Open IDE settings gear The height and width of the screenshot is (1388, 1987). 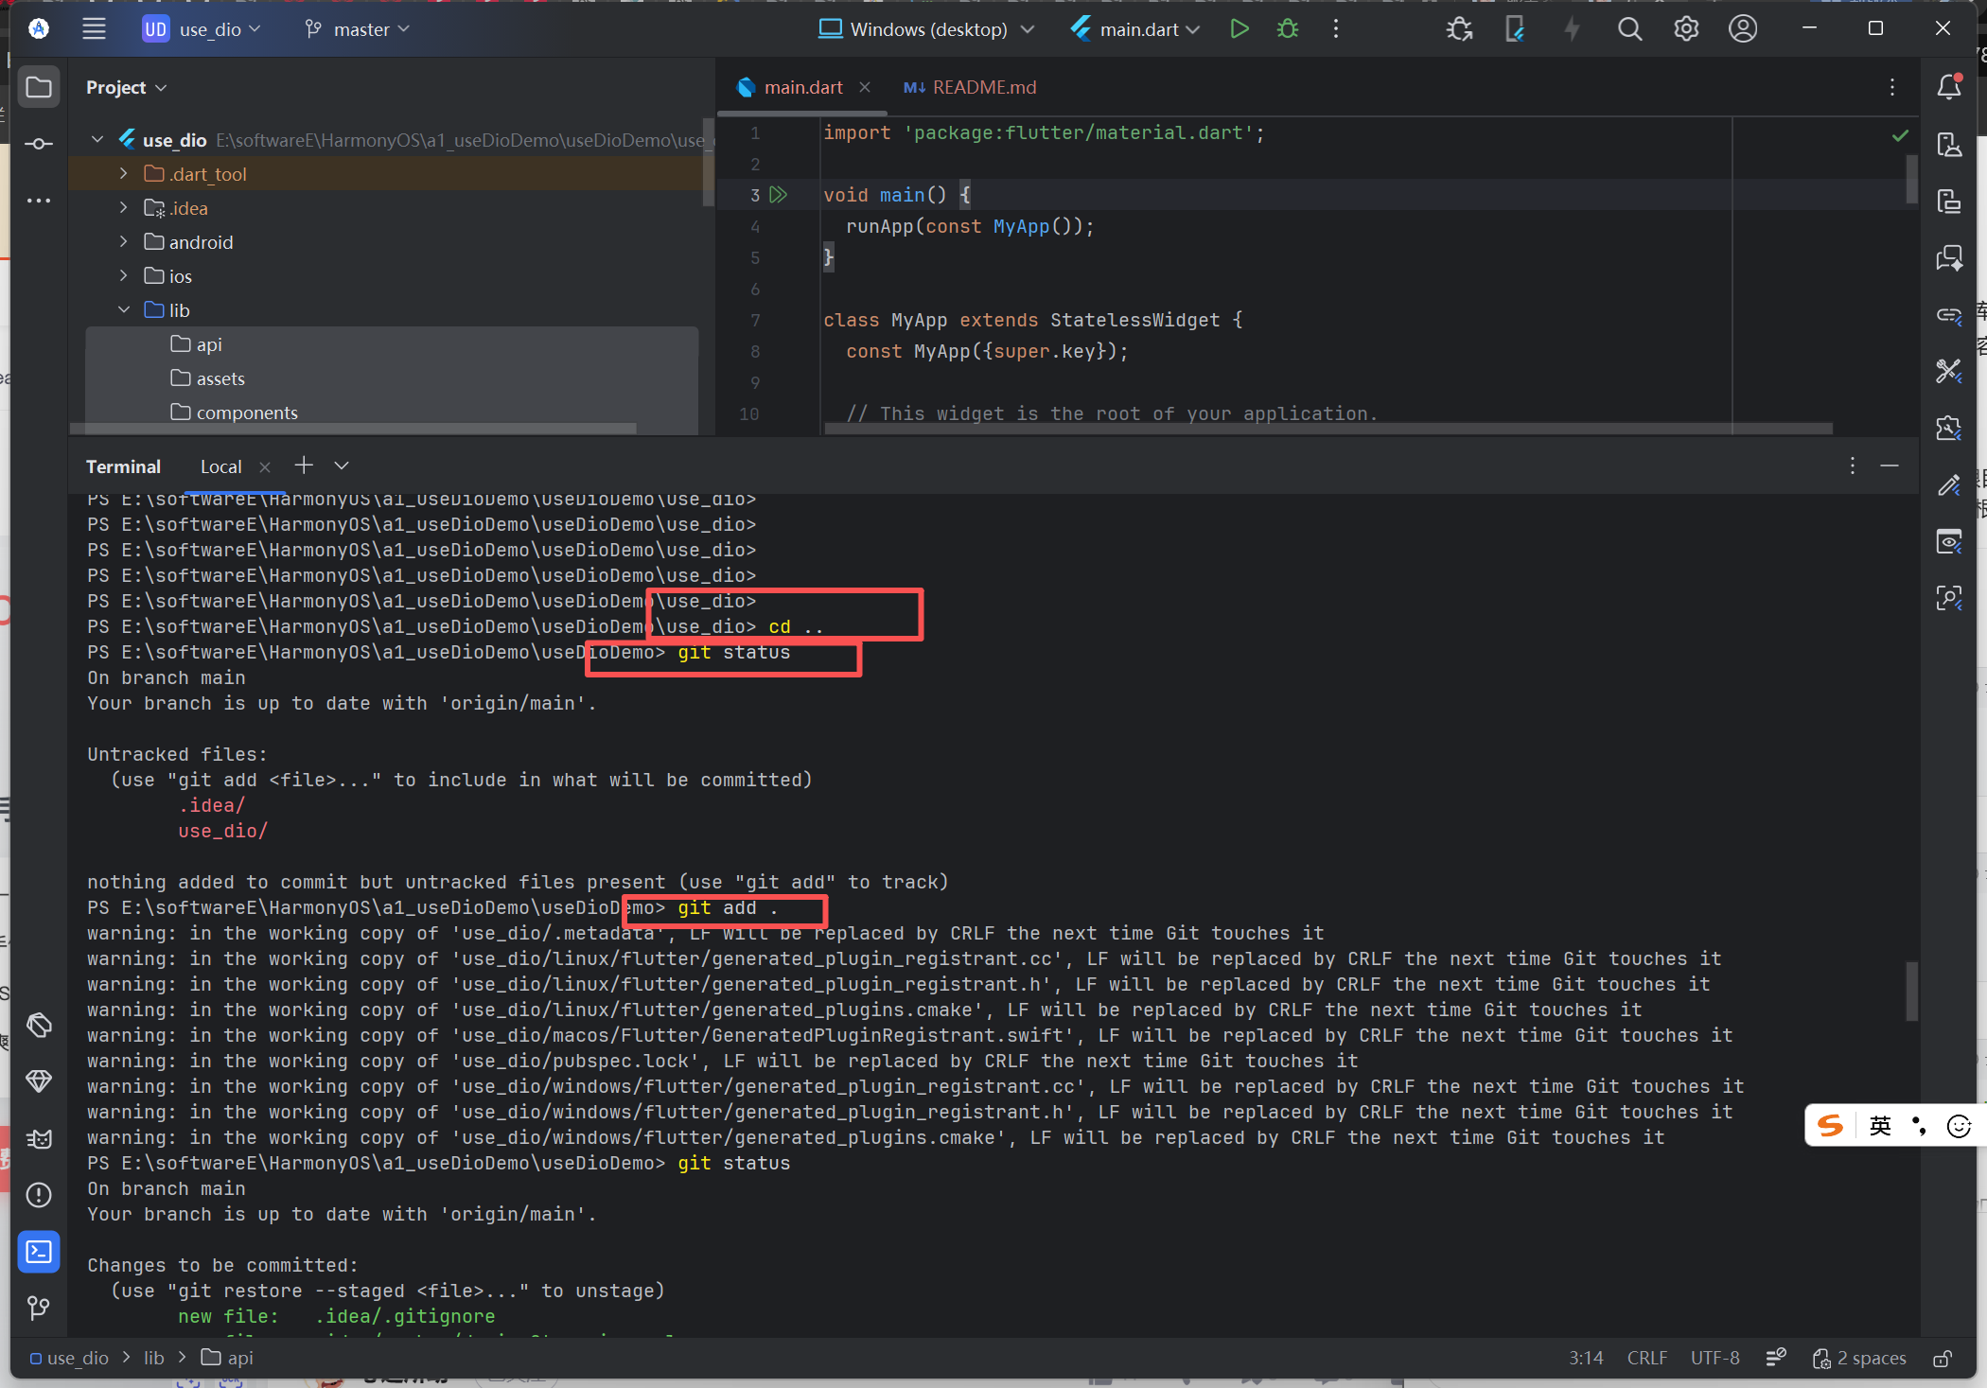[x=1685, y=29]
